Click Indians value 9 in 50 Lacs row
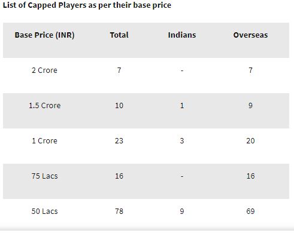 [x=182, y=211]
